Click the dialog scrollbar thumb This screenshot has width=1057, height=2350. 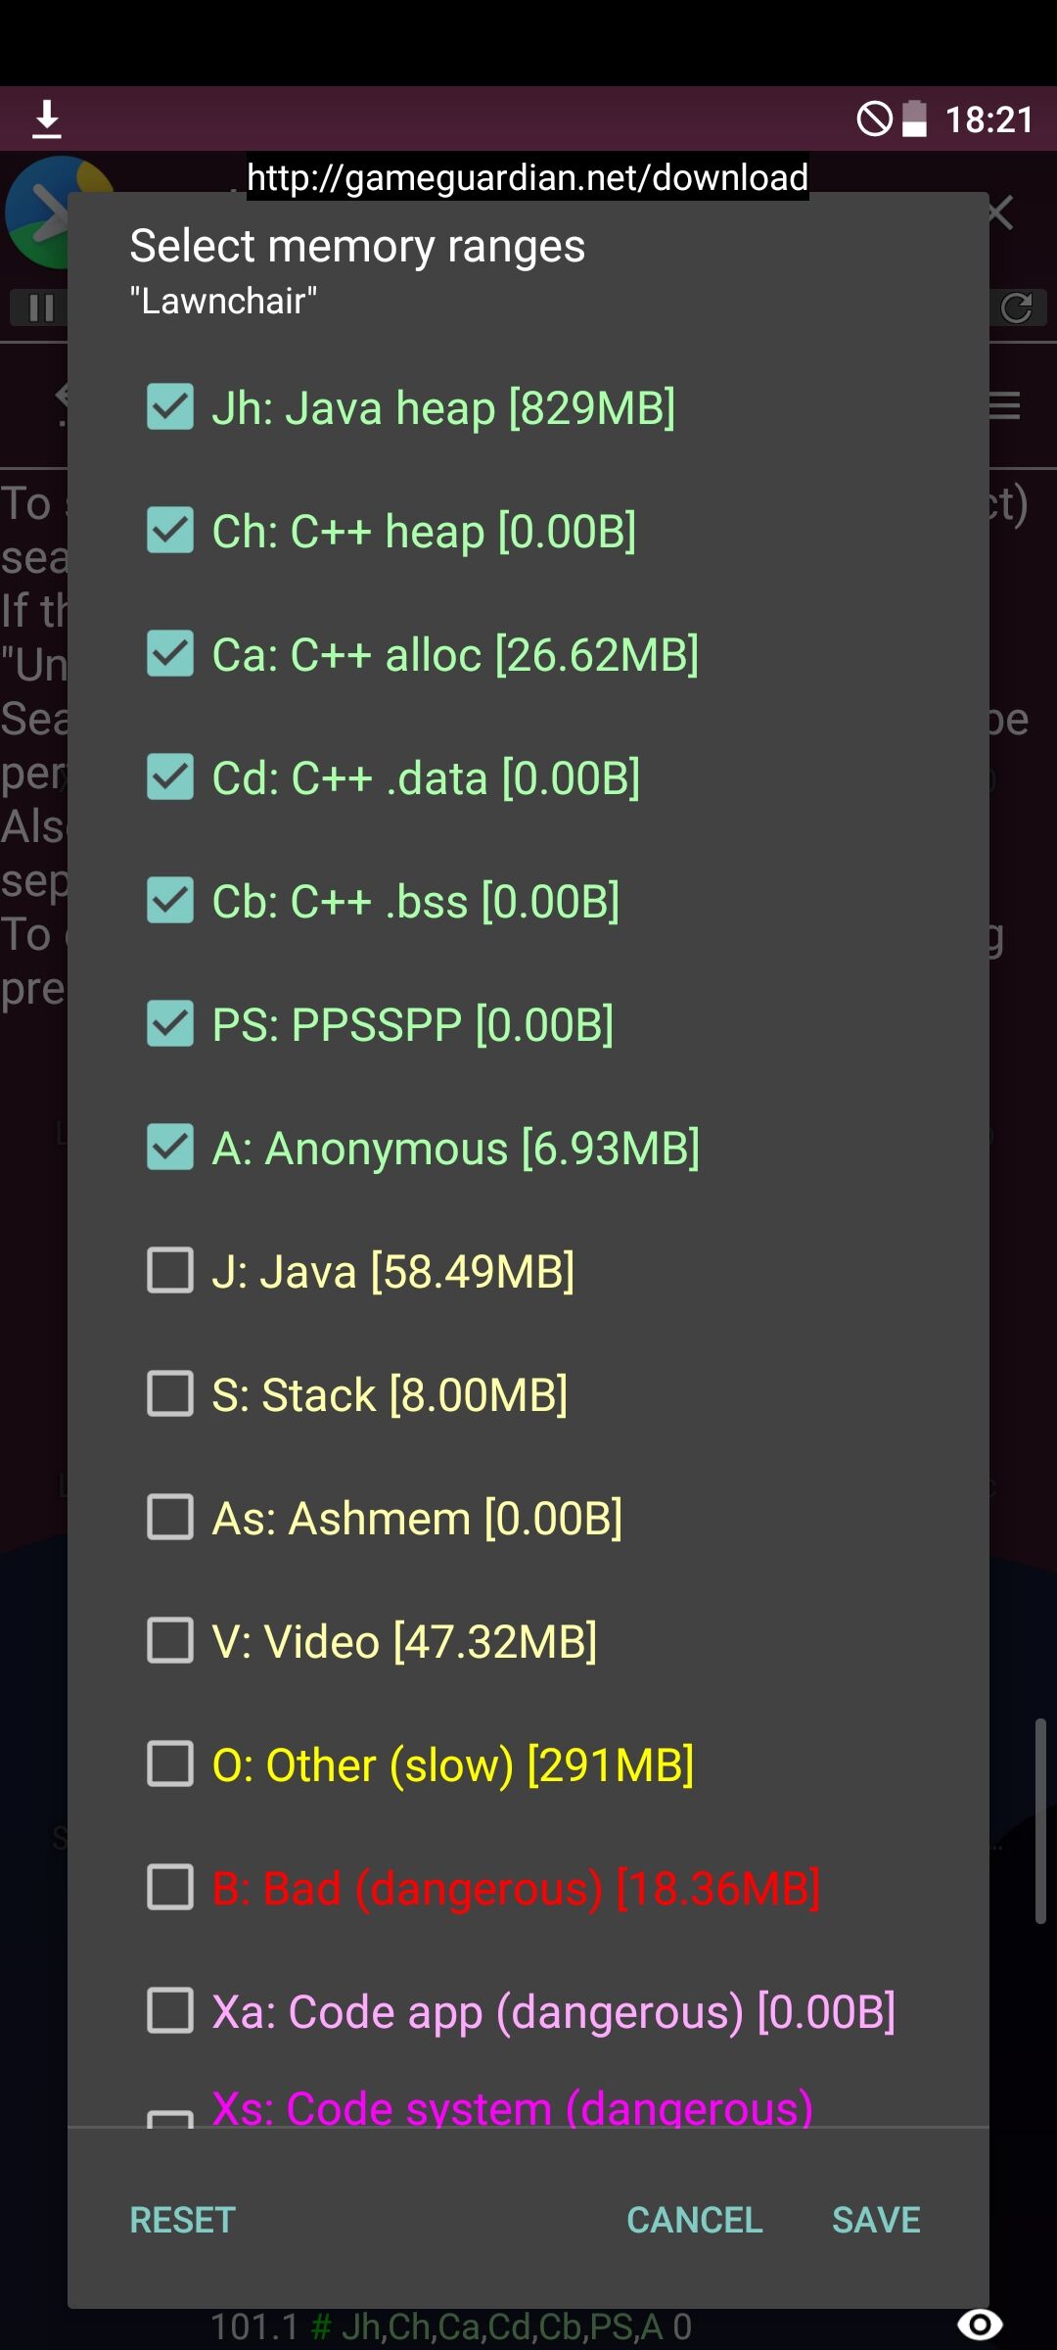[1040, 1821]
